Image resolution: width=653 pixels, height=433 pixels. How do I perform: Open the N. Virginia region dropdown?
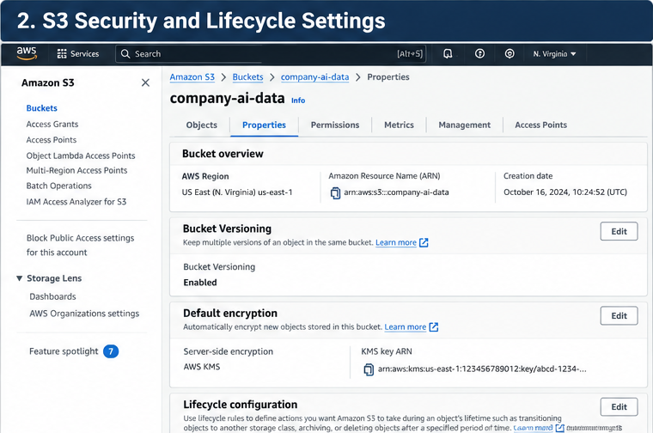click(554, 54)
